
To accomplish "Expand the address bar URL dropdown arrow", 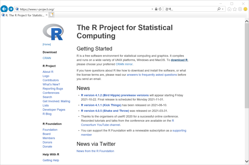I will (x=152, y=9).
